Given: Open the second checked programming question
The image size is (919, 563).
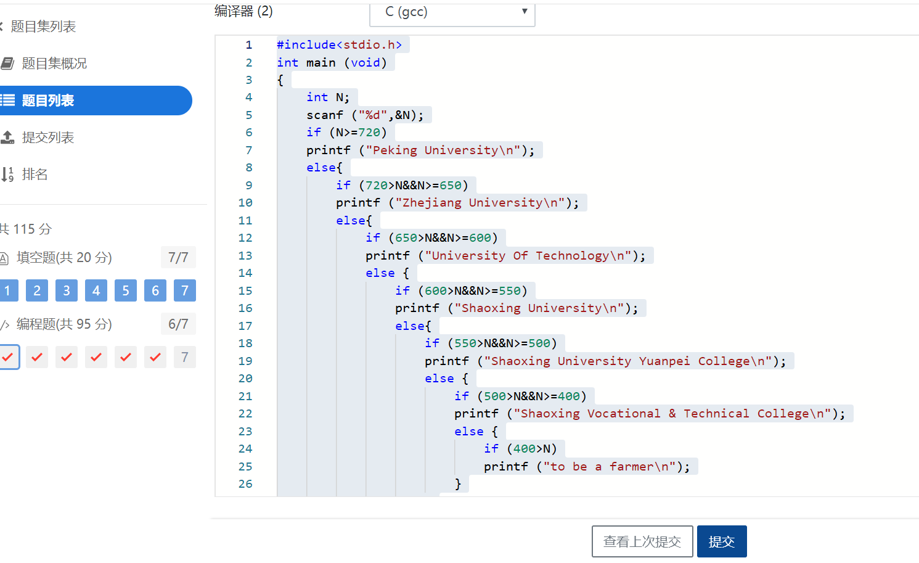Looking at the screenshot, I should [x=37, y=357].
